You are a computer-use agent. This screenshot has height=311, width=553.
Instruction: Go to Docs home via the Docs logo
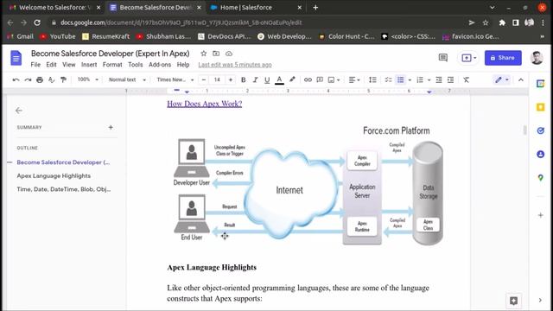click(16, 58)
